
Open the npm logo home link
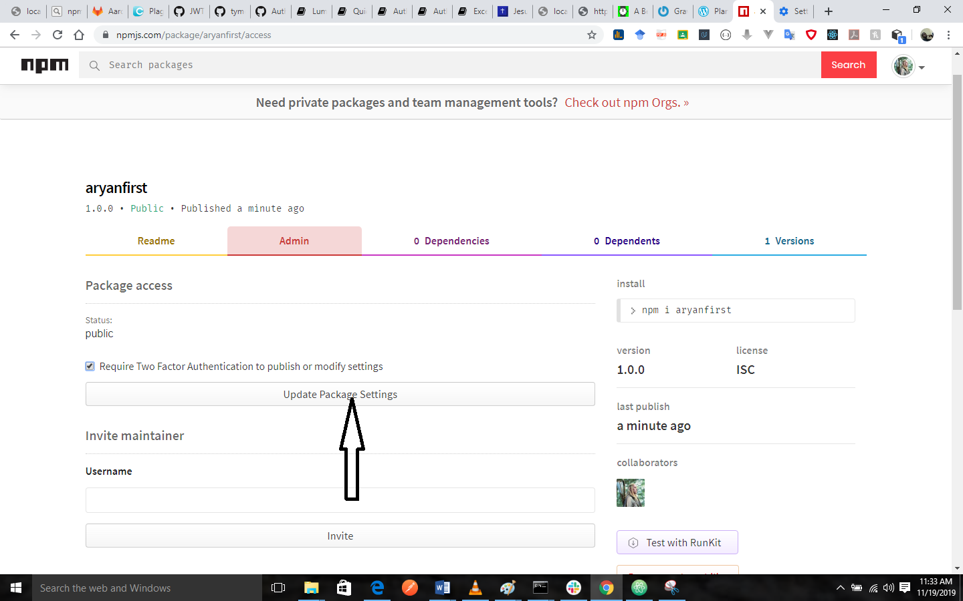pos(45,65)
